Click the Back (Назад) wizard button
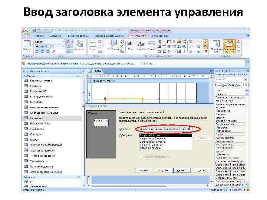The image size is (267, 200). 164,170
